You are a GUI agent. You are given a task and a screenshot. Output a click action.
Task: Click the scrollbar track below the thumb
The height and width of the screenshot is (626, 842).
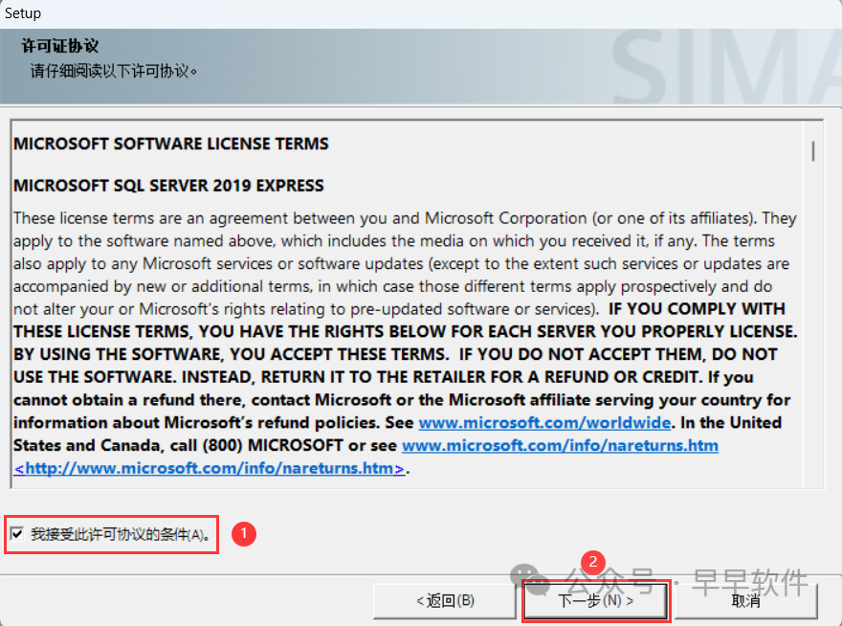click(812, 335)
